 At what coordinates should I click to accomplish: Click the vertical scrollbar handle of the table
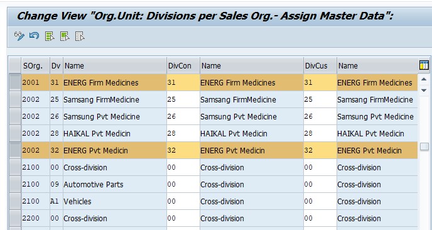click(424, 146)
